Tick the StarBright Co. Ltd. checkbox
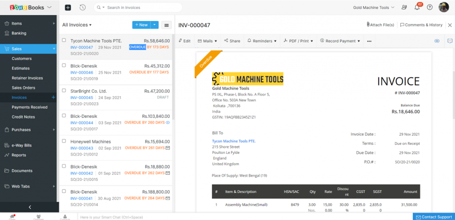Screen dimensions: 455x220 coord(64,91)
